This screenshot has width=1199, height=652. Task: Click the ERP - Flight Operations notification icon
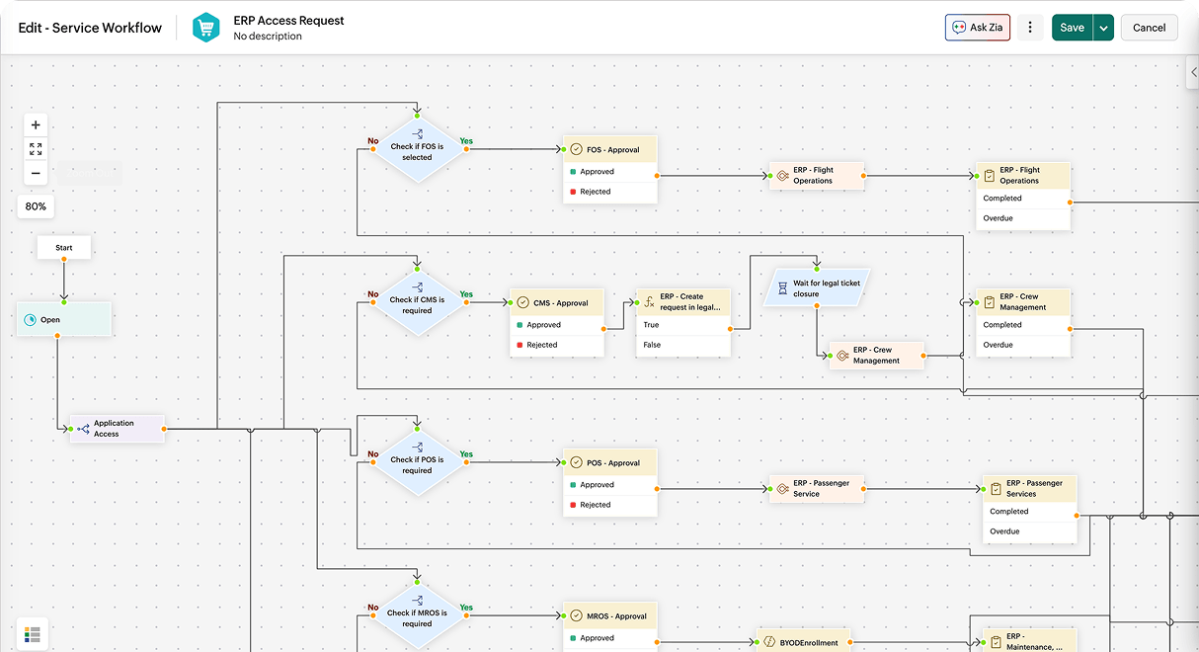click(782, 176)
